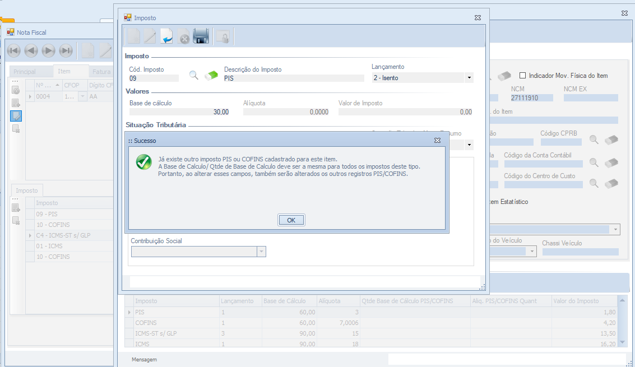This screenshot has height=367, width=635.
Task: Click the floppy disk save icon
Action: (201, 37)
